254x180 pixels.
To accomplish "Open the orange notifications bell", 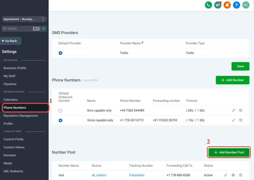I will 227,5.
